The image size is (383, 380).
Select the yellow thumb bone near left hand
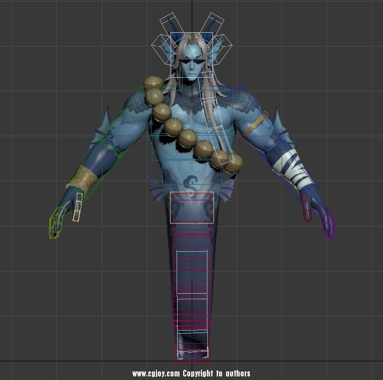77,207
